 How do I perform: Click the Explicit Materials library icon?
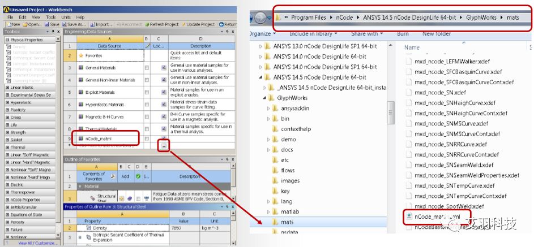click(81, 92)
